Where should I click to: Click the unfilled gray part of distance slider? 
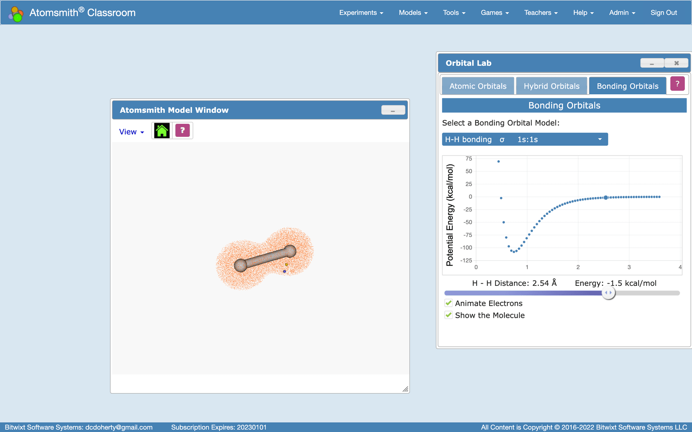[x=647, y=293]
